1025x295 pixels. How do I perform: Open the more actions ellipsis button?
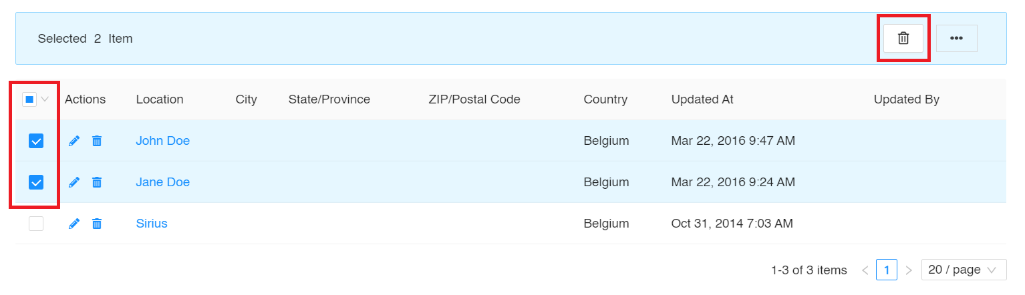[x=956, y=39]
